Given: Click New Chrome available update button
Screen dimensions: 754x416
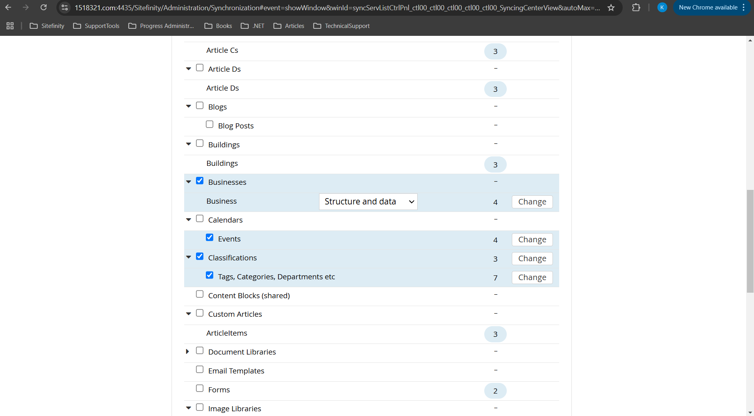Looking at the screenshot, I should [712, 7].
